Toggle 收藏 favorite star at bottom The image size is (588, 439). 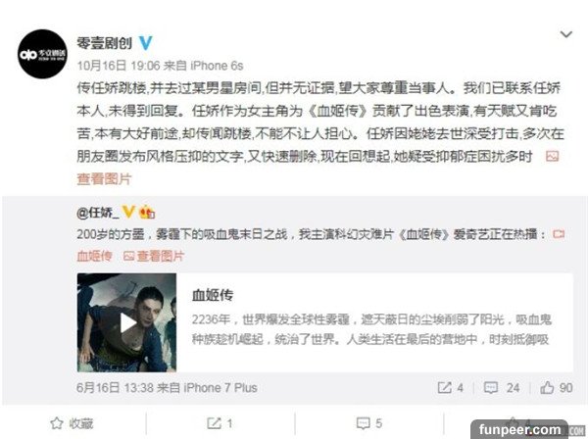point(72,423)
